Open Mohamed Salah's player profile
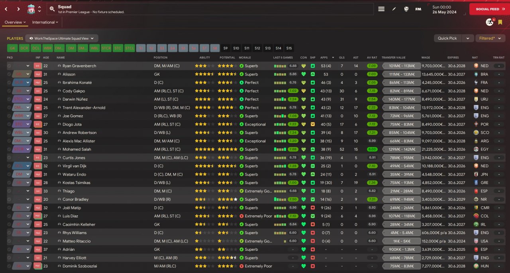Image resolution: width=510 pixels, height=273 pixels. coord(76,149)
